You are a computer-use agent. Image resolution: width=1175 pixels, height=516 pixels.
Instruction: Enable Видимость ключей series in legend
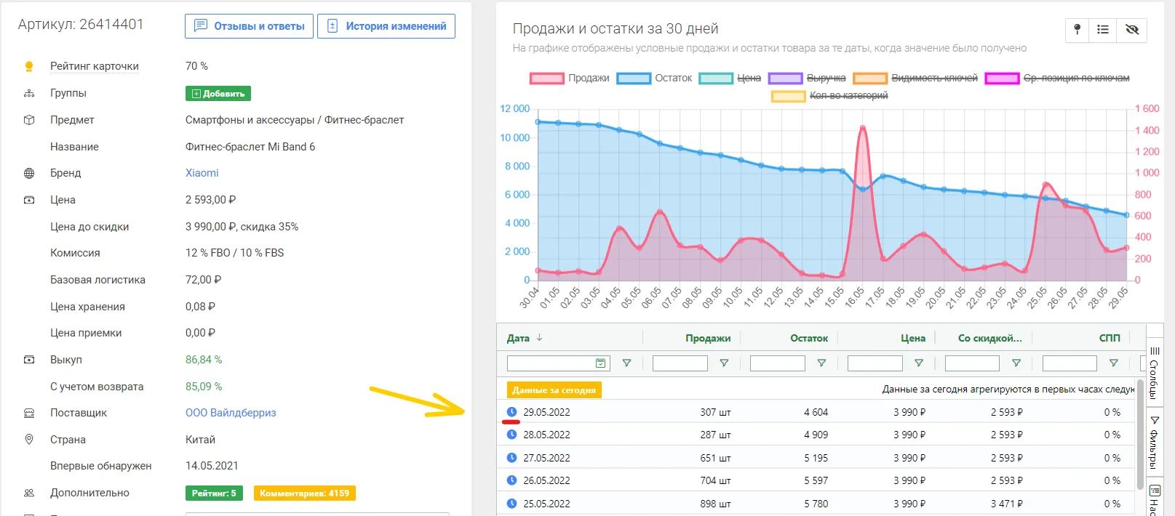[x=915, y=78]
